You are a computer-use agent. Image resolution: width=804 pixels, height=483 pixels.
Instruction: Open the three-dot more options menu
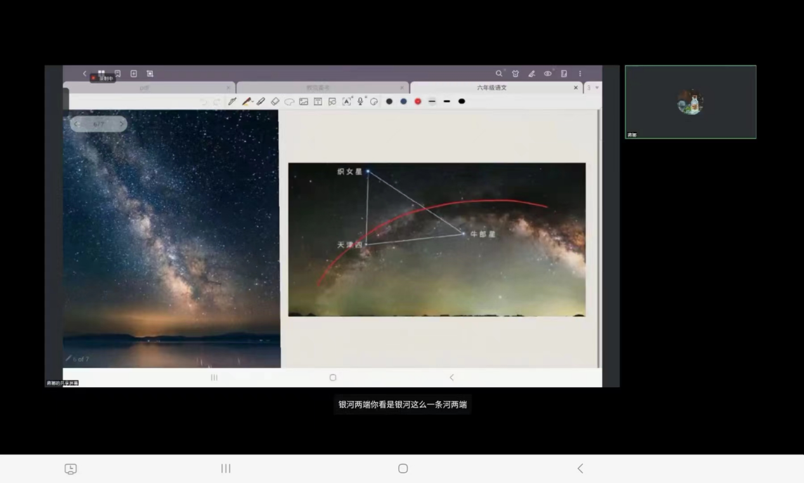tap(580, 74)
